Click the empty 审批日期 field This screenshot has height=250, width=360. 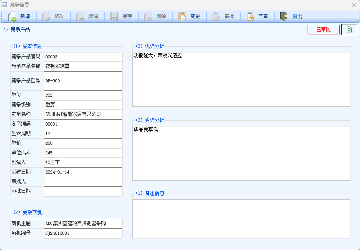click(x=83, y=192)
